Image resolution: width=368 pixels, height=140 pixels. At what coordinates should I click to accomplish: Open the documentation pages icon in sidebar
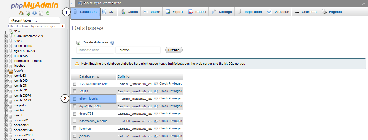[x=41, y=13]
